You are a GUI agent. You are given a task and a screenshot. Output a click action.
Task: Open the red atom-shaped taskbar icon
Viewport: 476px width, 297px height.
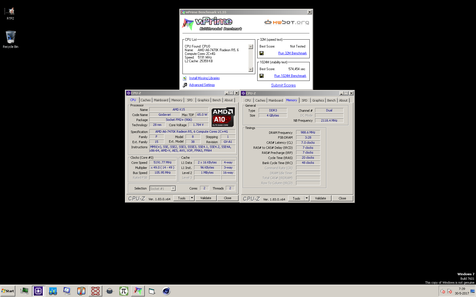95,291
